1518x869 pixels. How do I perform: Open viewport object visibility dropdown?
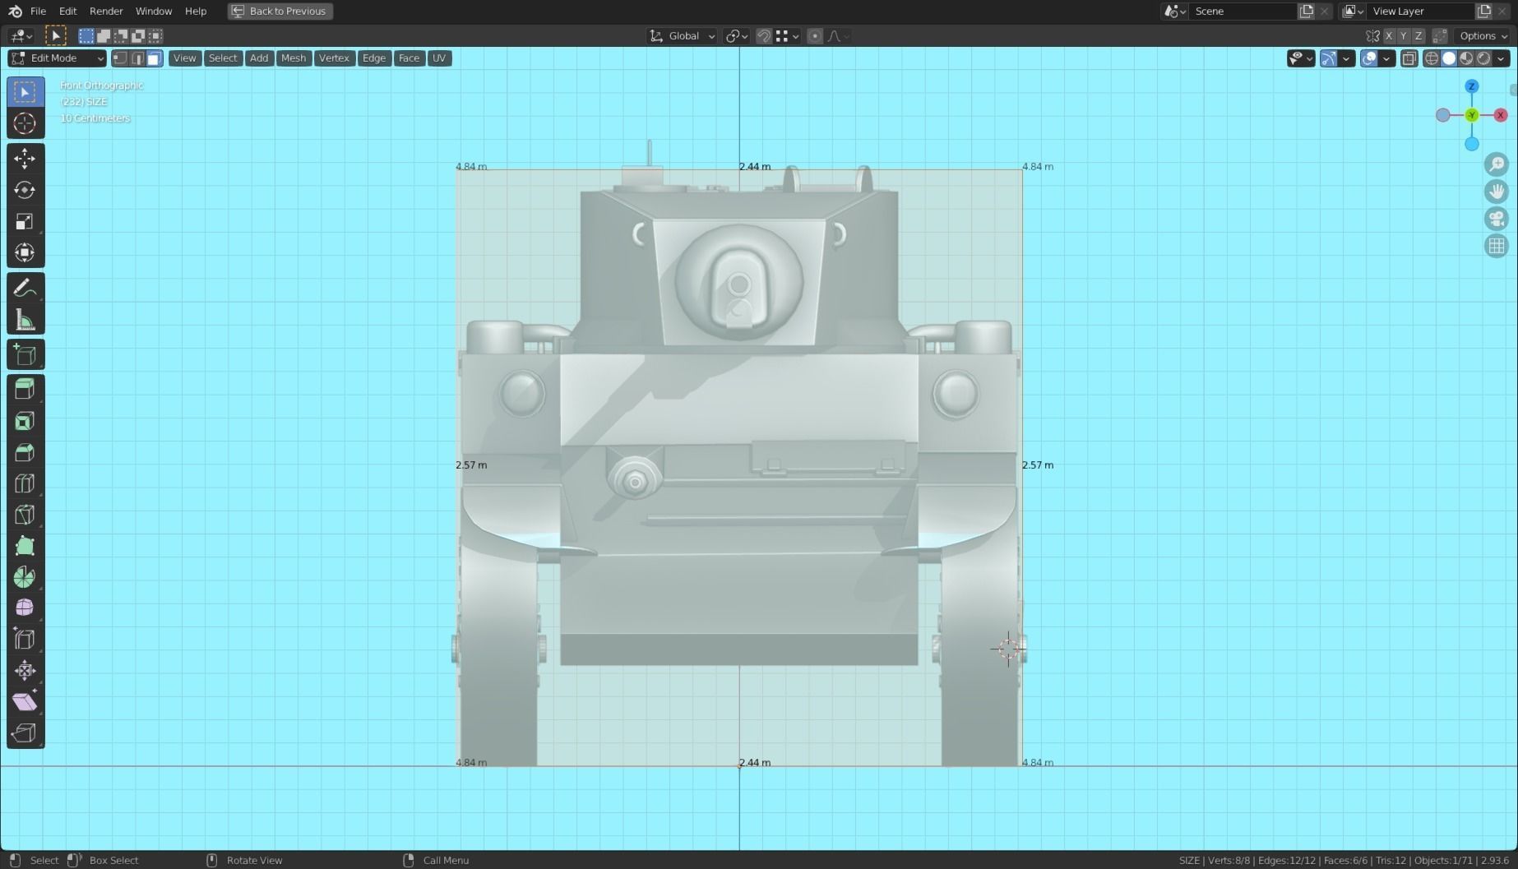[x=1301, y=58]
